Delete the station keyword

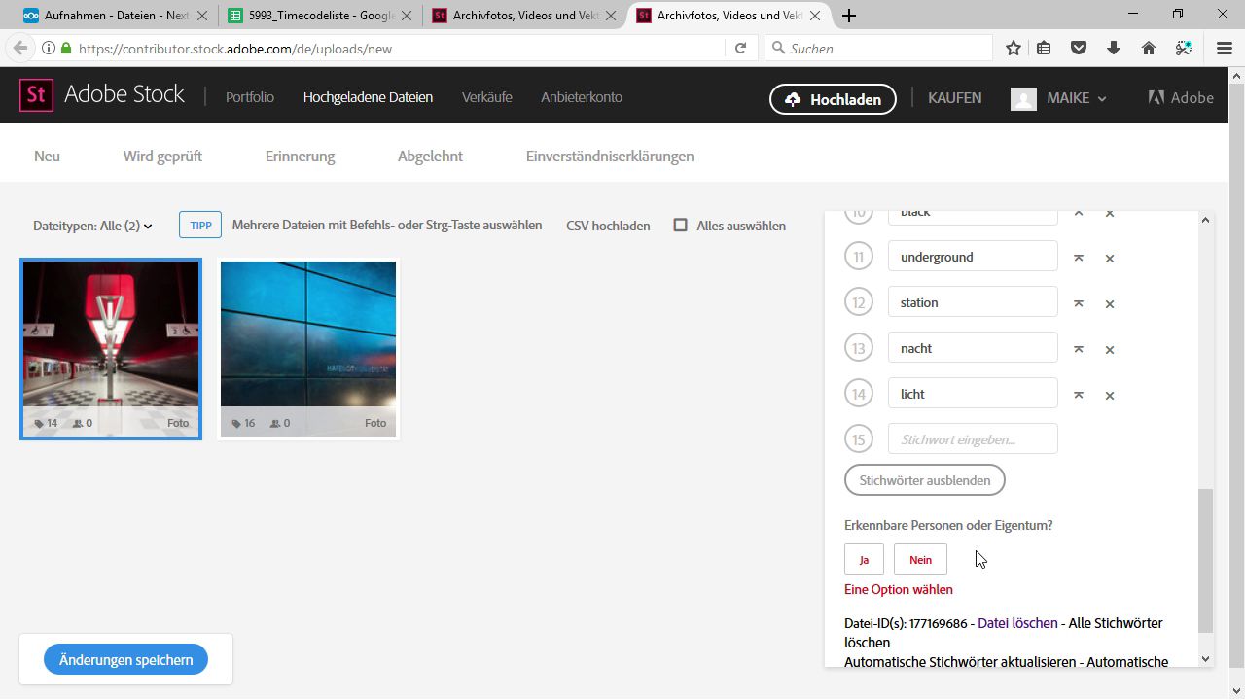pyautogui.click(x=1110, y=303)
